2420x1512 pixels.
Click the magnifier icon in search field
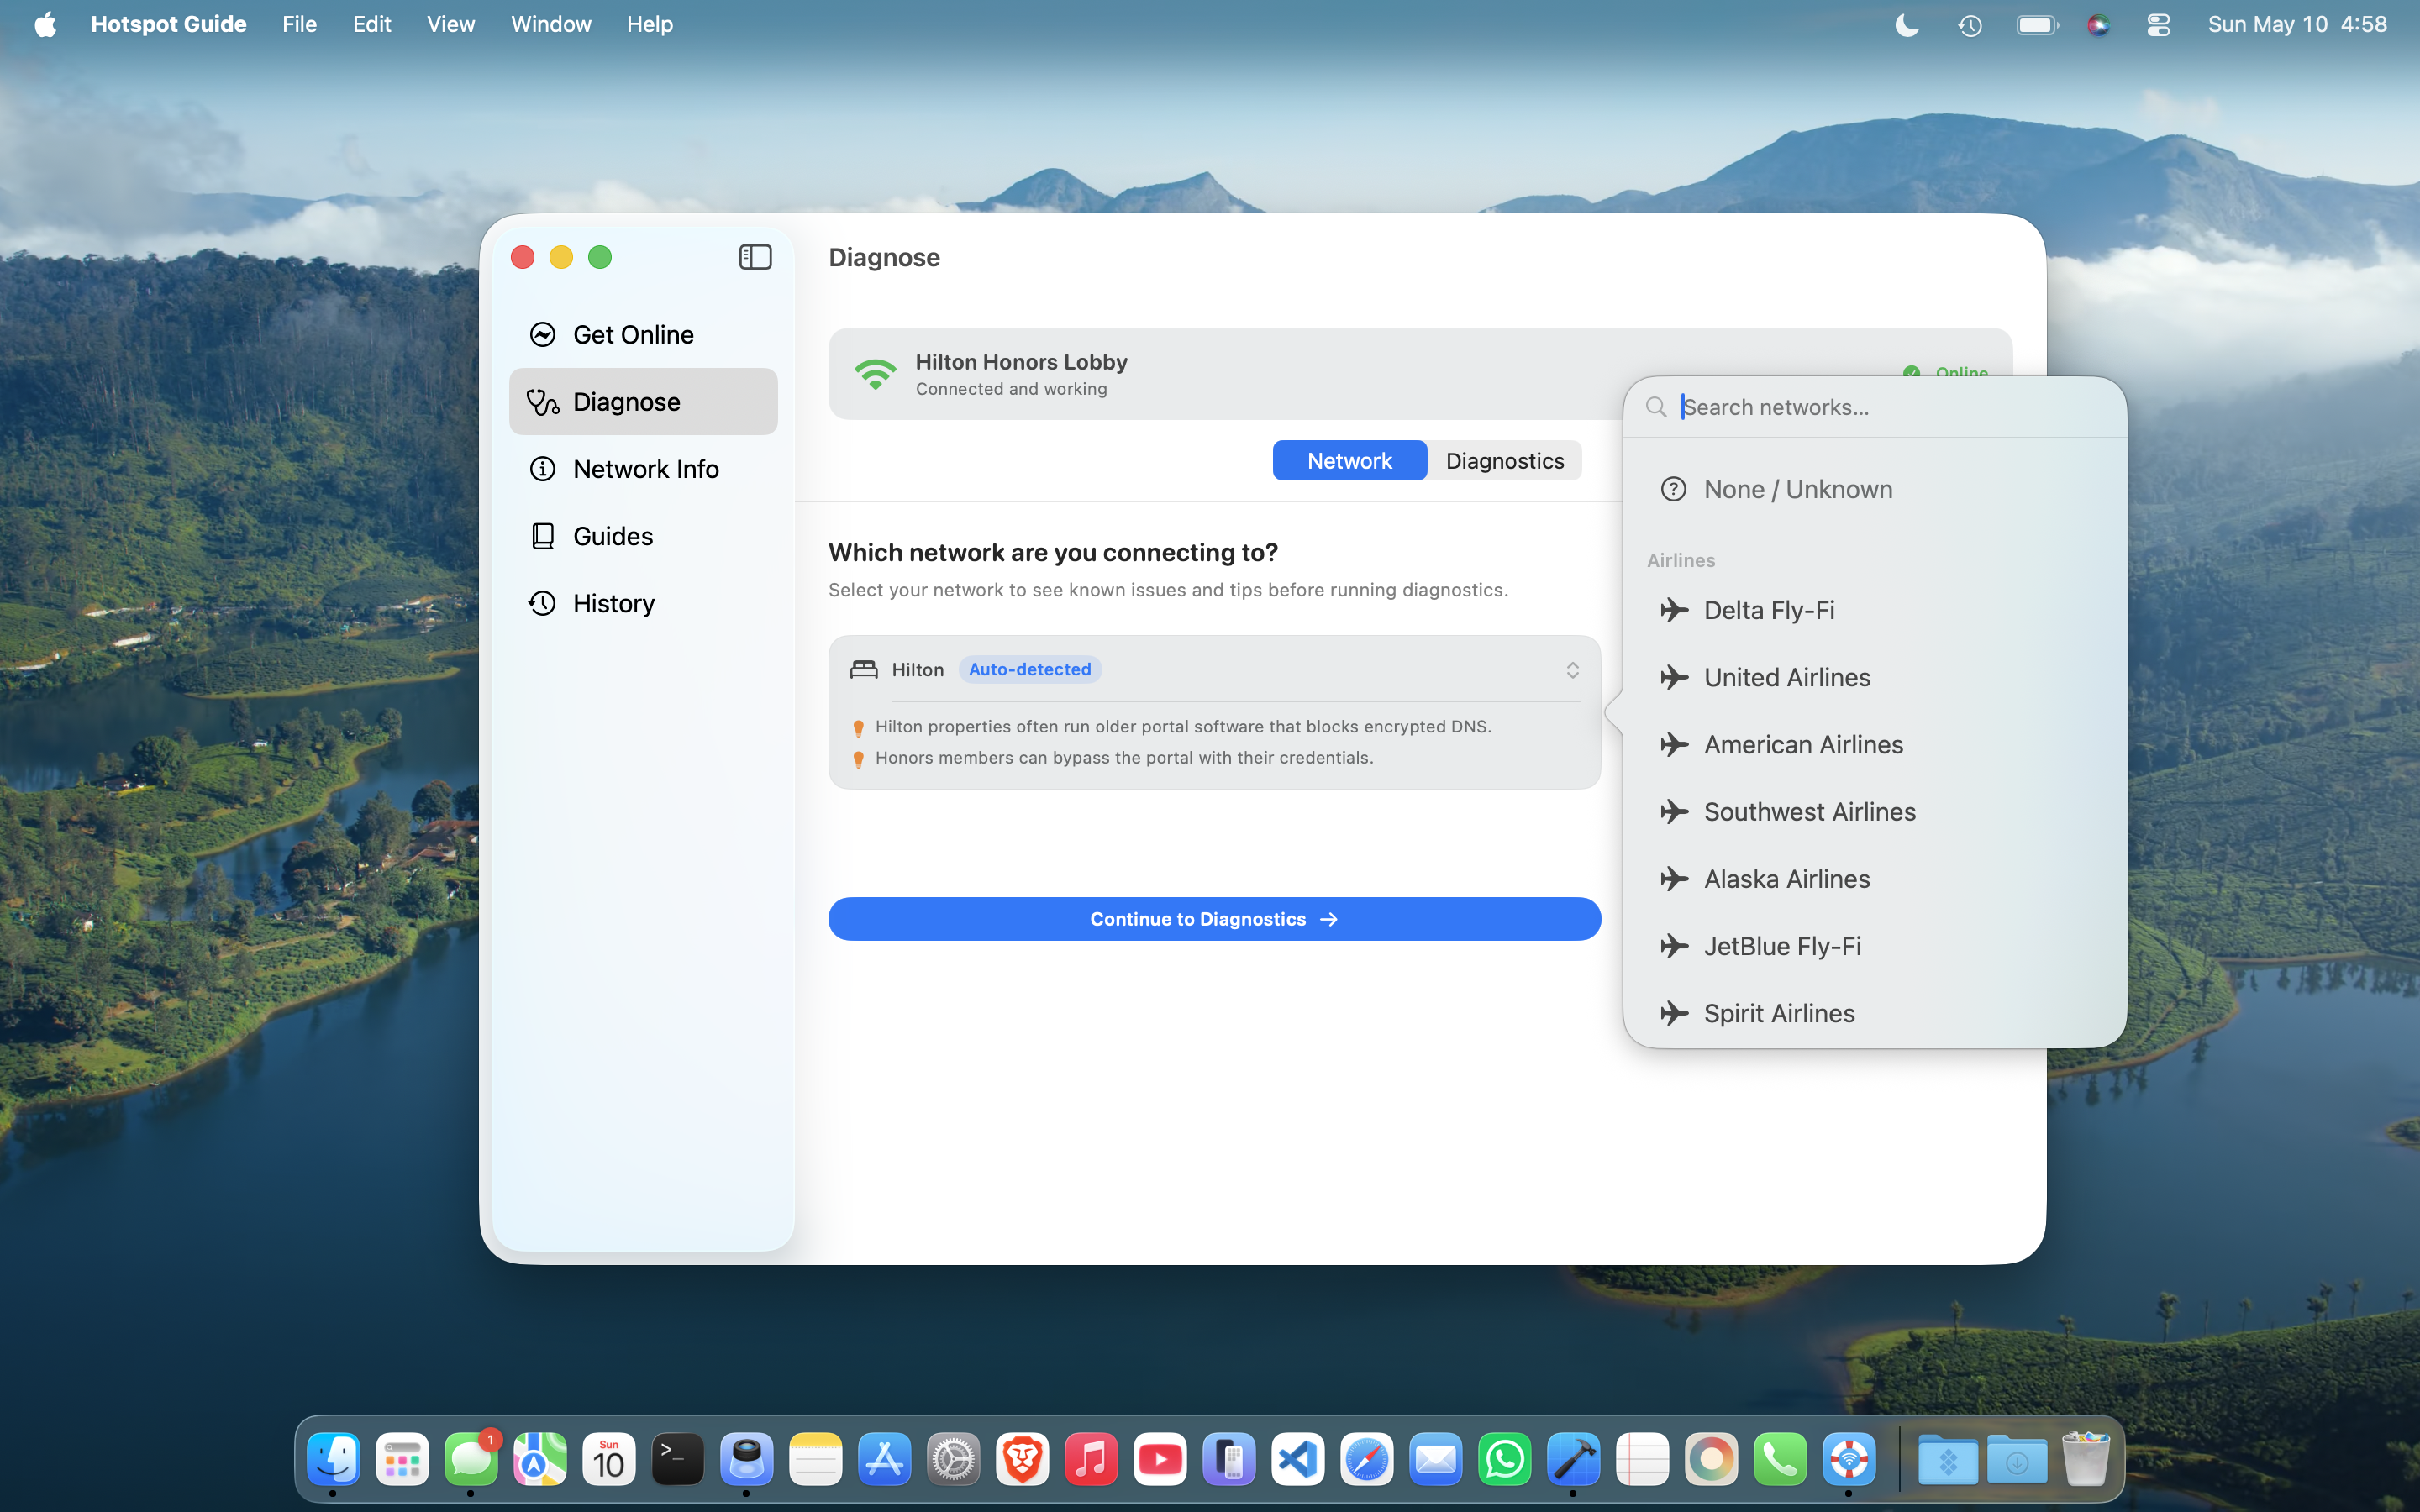pos(1656,407)
